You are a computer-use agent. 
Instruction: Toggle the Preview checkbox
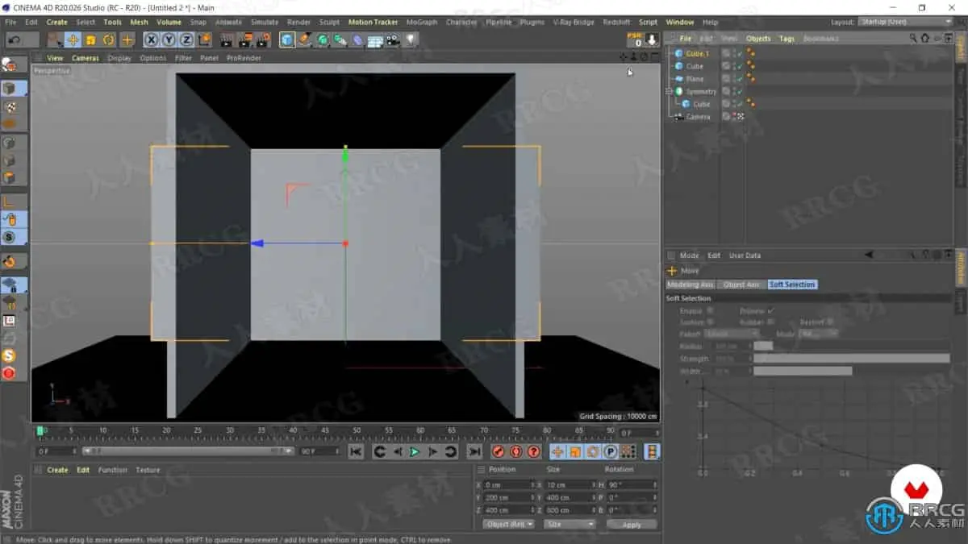point(770,310)
